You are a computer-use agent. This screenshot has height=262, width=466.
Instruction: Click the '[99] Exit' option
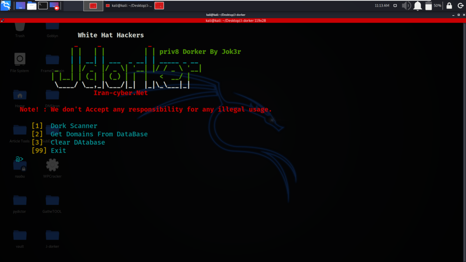click(49, 151)
